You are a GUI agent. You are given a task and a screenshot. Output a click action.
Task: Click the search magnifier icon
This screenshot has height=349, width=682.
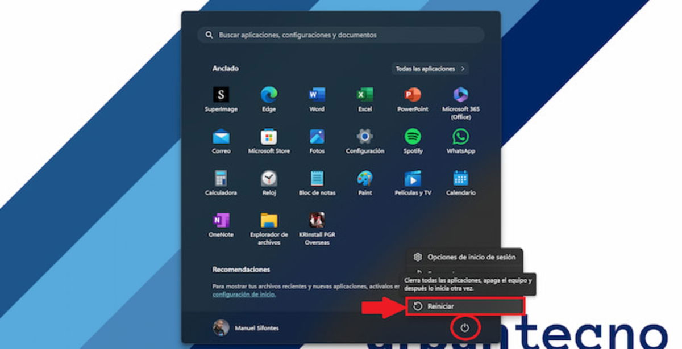click(x=209, y=35)
